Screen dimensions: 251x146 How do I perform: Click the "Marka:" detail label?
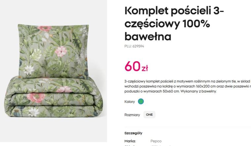[130, 141]
